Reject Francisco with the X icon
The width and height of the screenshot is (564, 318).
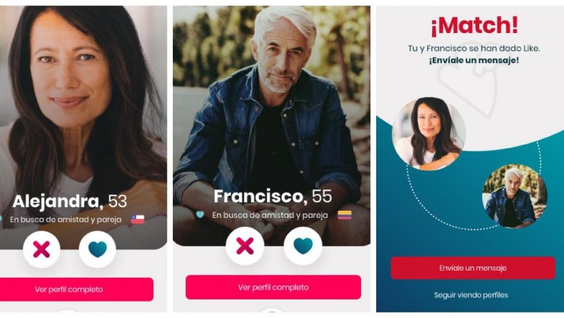[x=245, y=246]
